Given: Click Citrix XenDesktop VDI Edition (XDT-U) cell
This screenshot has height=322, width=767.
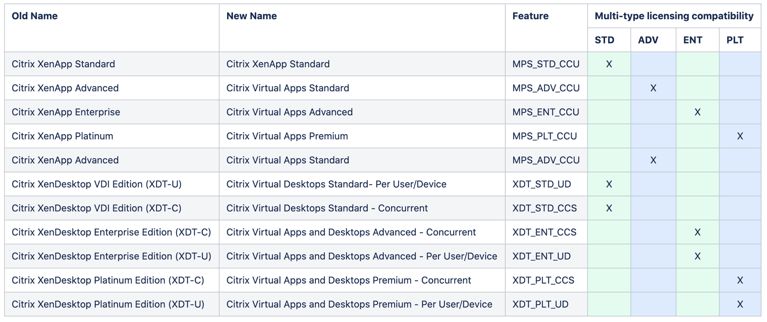Looking at the screenshot, I should [112, 184].
